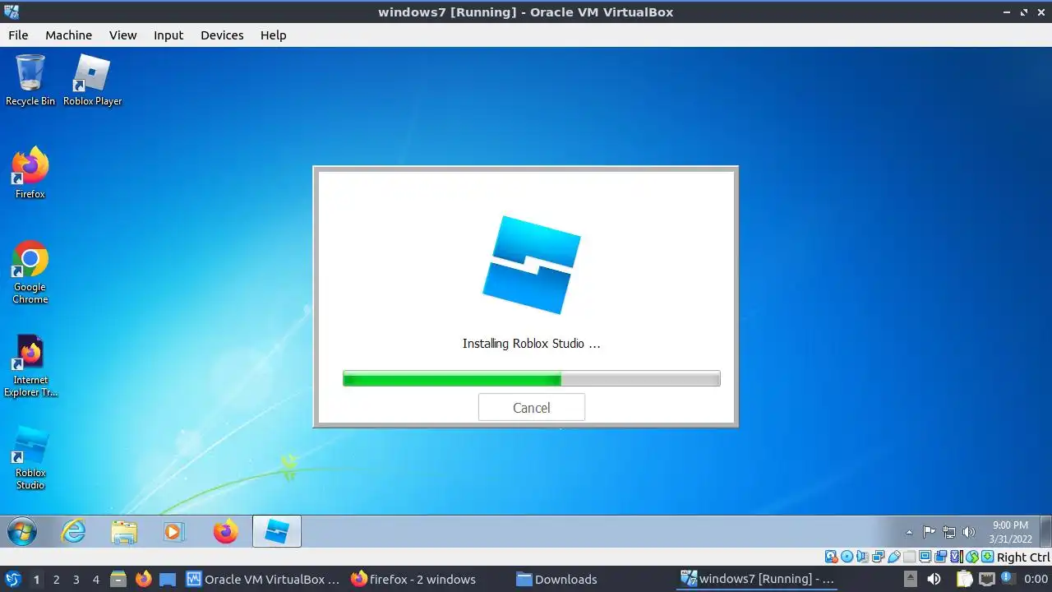1052x592 pixels.
Task: Click VirtualBox keyboard capture arrow indicator
Action: tap(987, 557)
